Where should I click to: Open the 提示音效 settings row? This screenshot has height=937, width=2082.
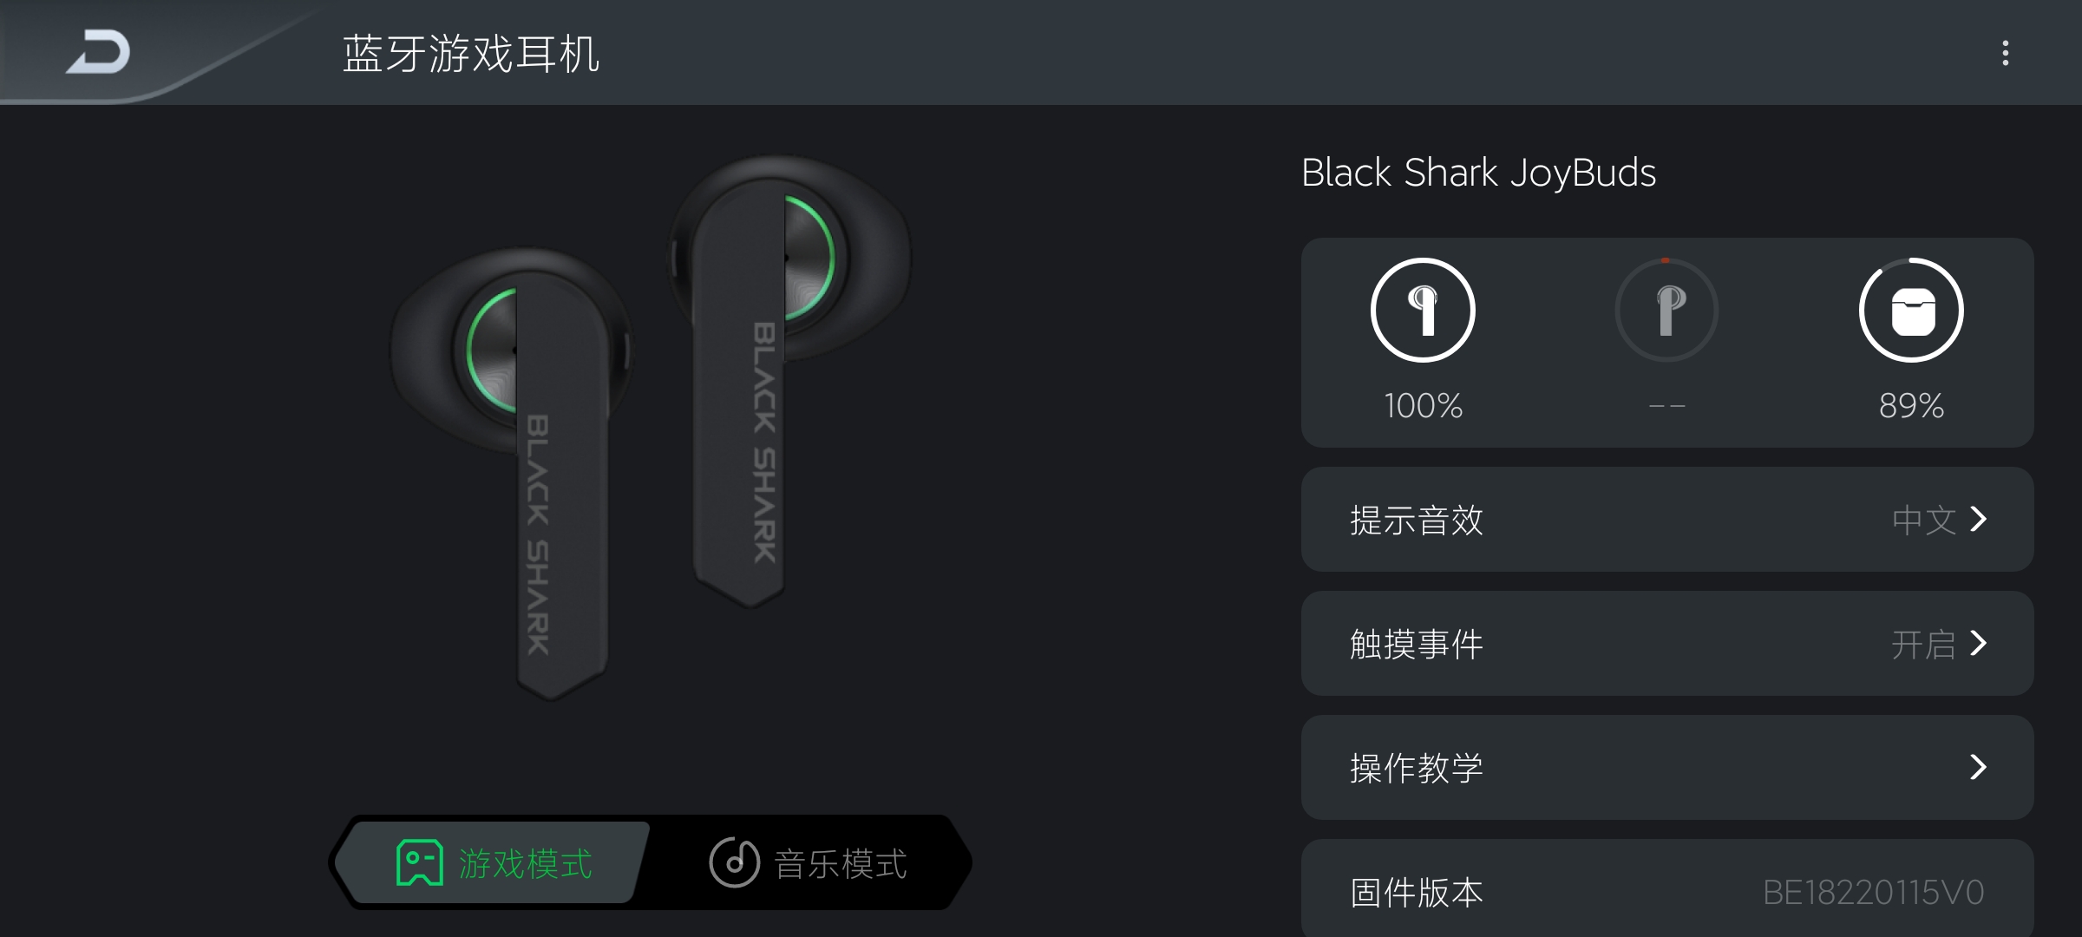pyautogui.click(x=1667, y=519)
